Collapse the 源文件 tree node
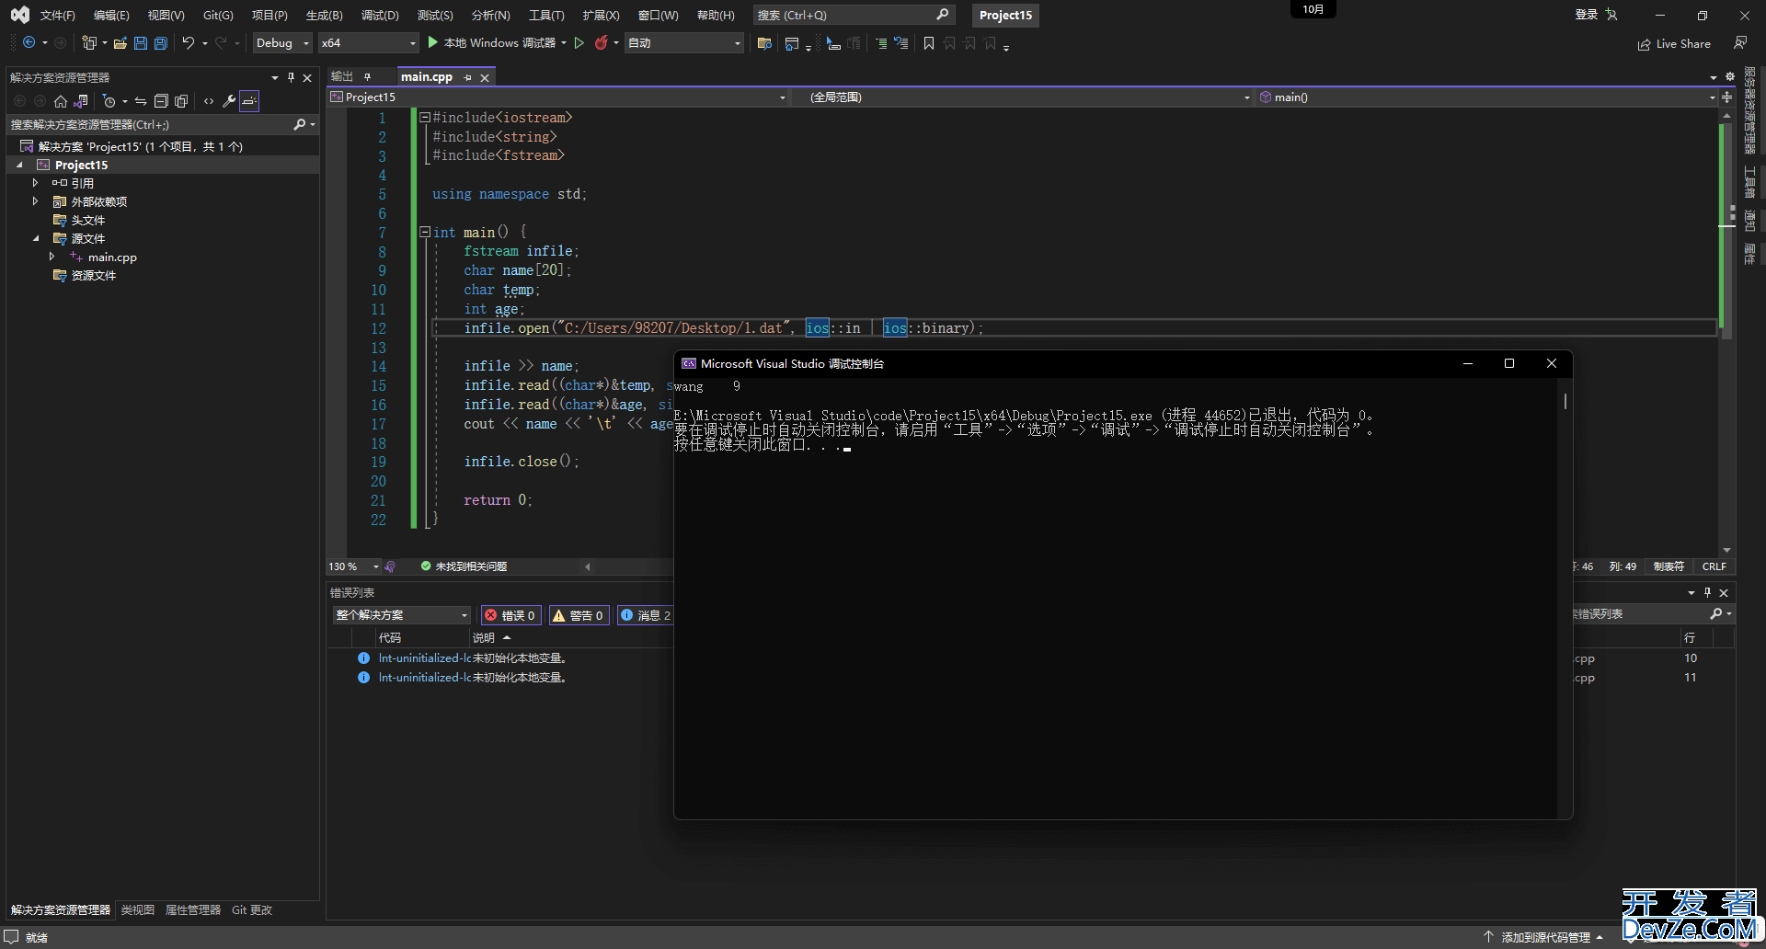The image size is (1766, 949). tap(35, 238)
